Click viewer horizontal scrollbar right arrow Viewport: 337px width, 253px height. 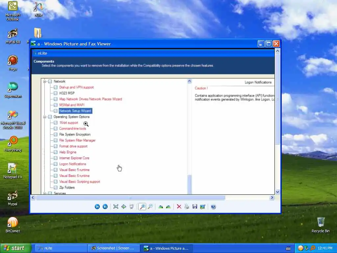(272, 198)
